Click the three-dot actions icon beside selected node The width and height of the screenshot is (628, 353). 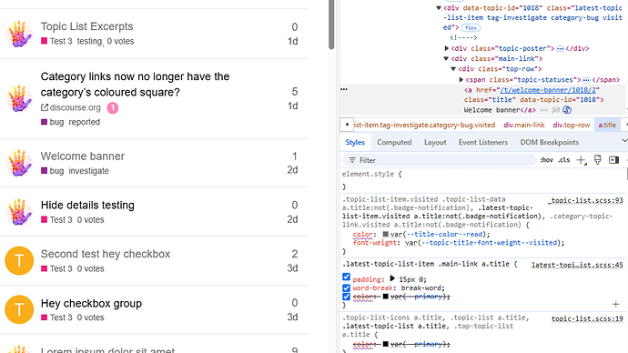pyautogui.click(x=344, y=89)
